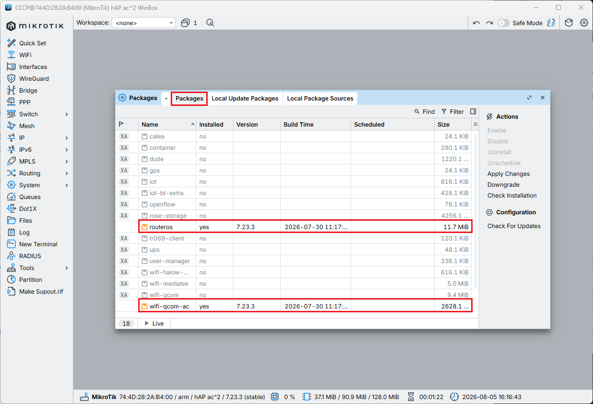Open Dot1X menu

coord(28,209)
